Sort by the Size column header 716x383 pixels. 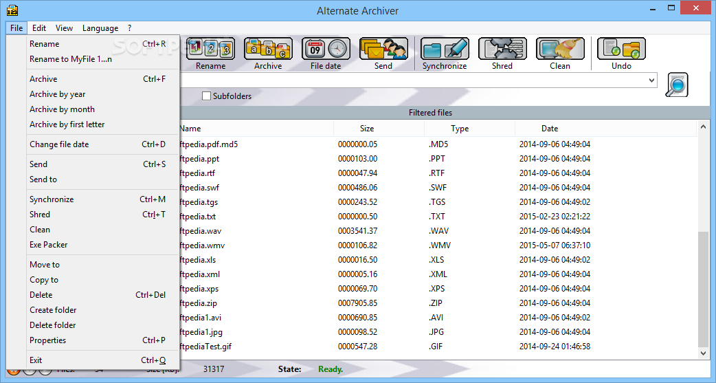[x=379, y=129]
